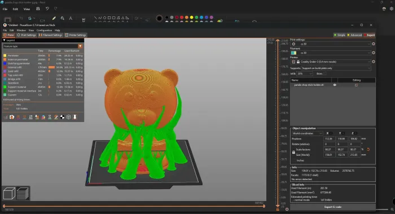Open the Printer profile dropdown
The image size is (395, 214).
(x=331, y=62)
